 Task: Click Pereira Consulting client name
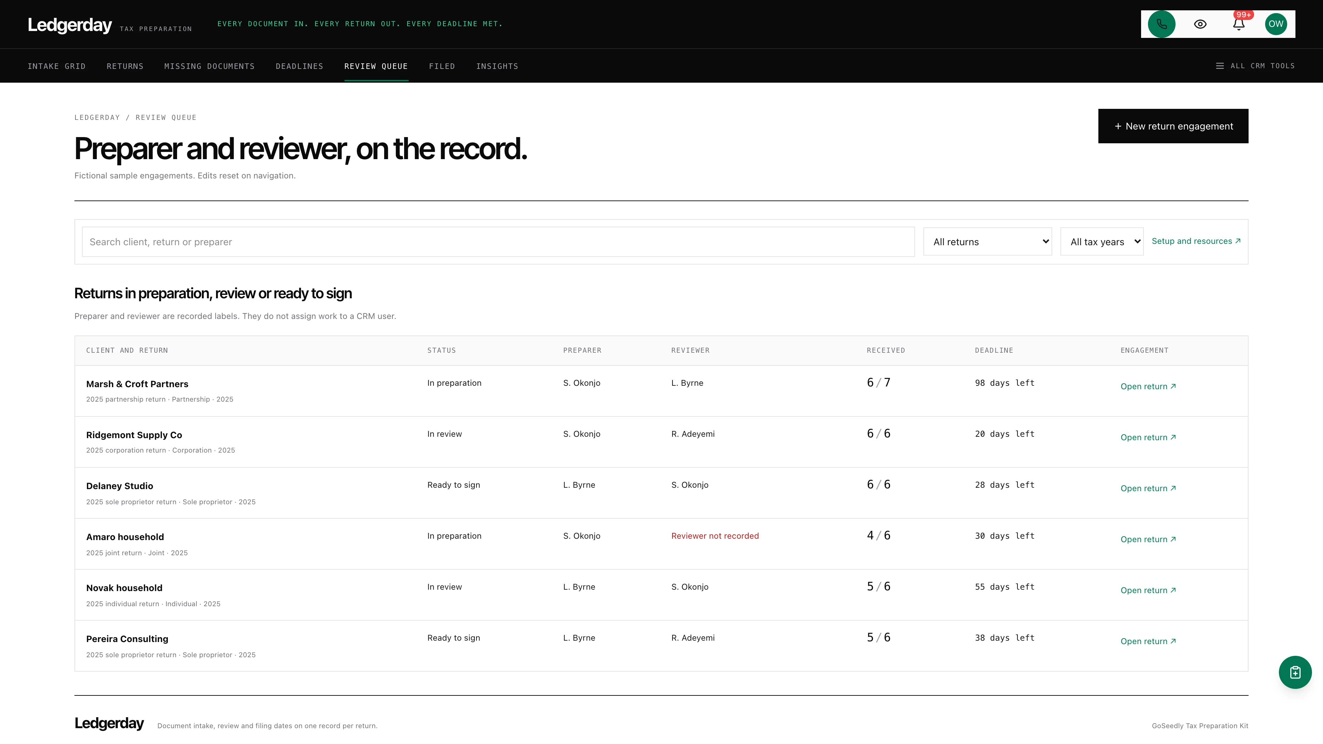[127, 639]
